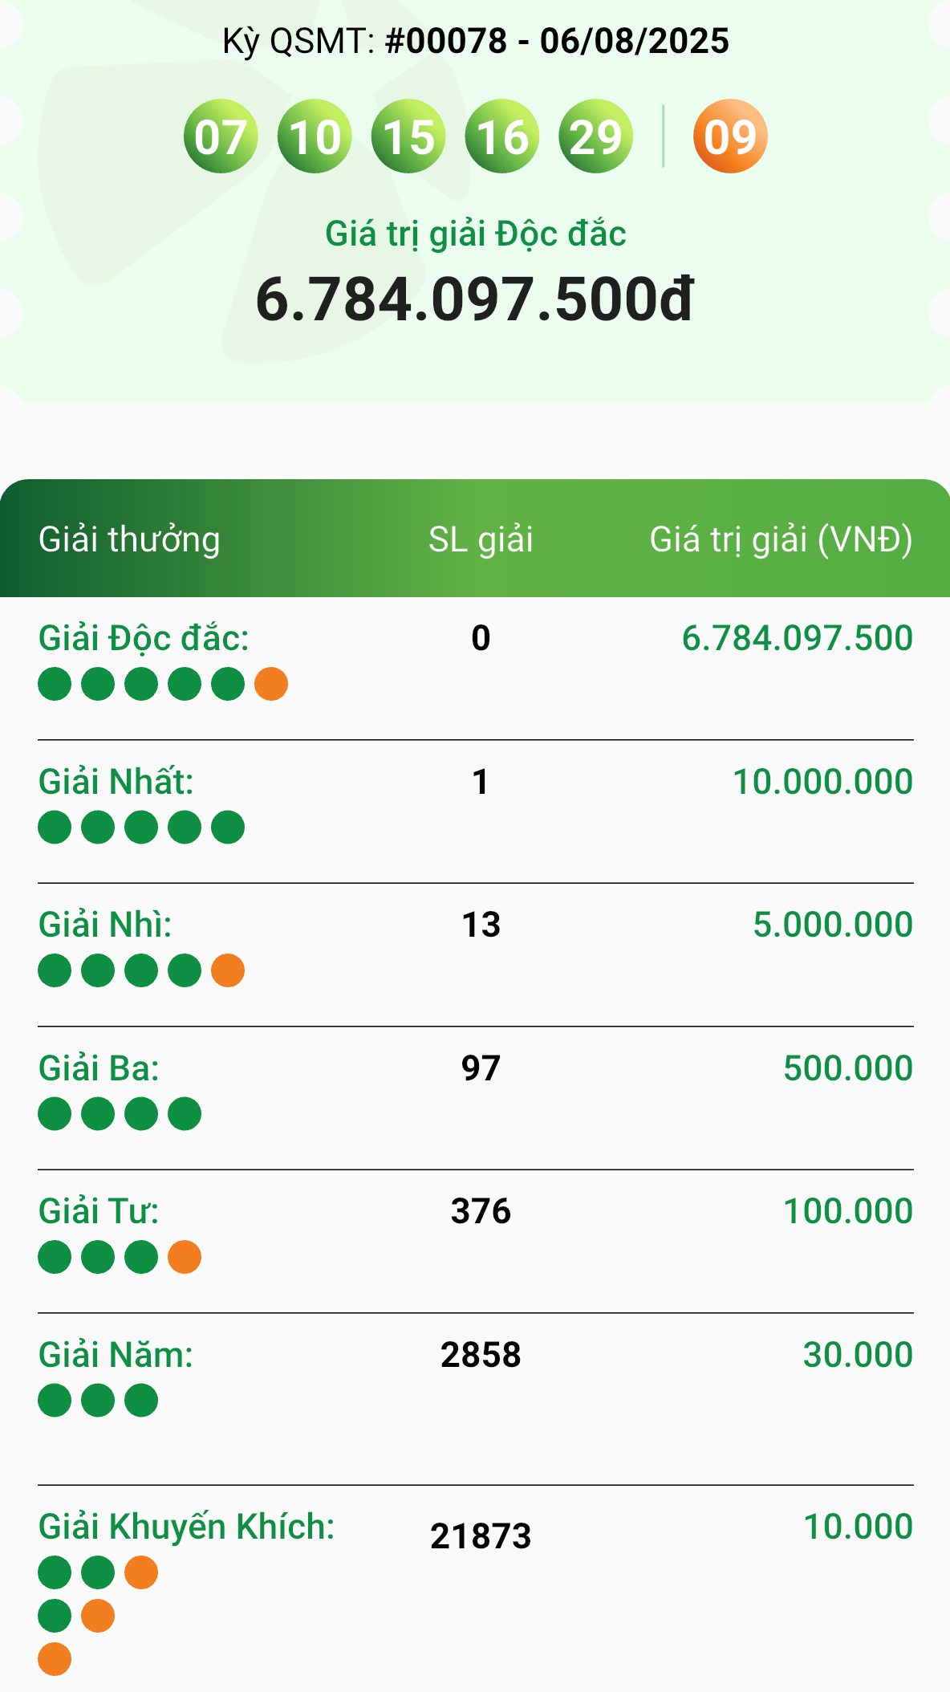The width and height of the screenshot is (950, 1692).
Task: Tap the green ball numbered 16
Action: [502, 136]
